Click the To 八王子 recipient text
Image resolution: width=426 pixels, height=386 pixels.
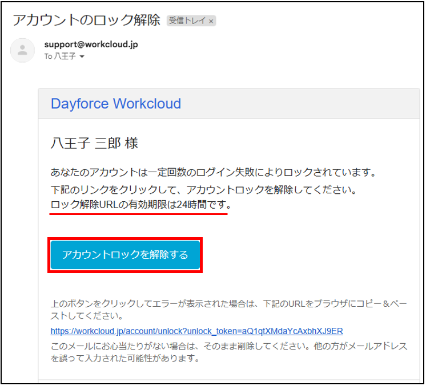(x=60, y=56)
